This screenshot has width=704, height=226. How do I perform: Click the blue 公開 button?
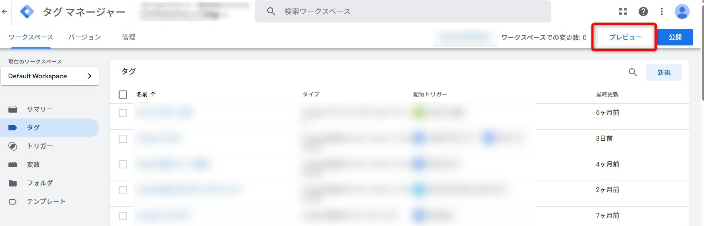tap(675, 37)
